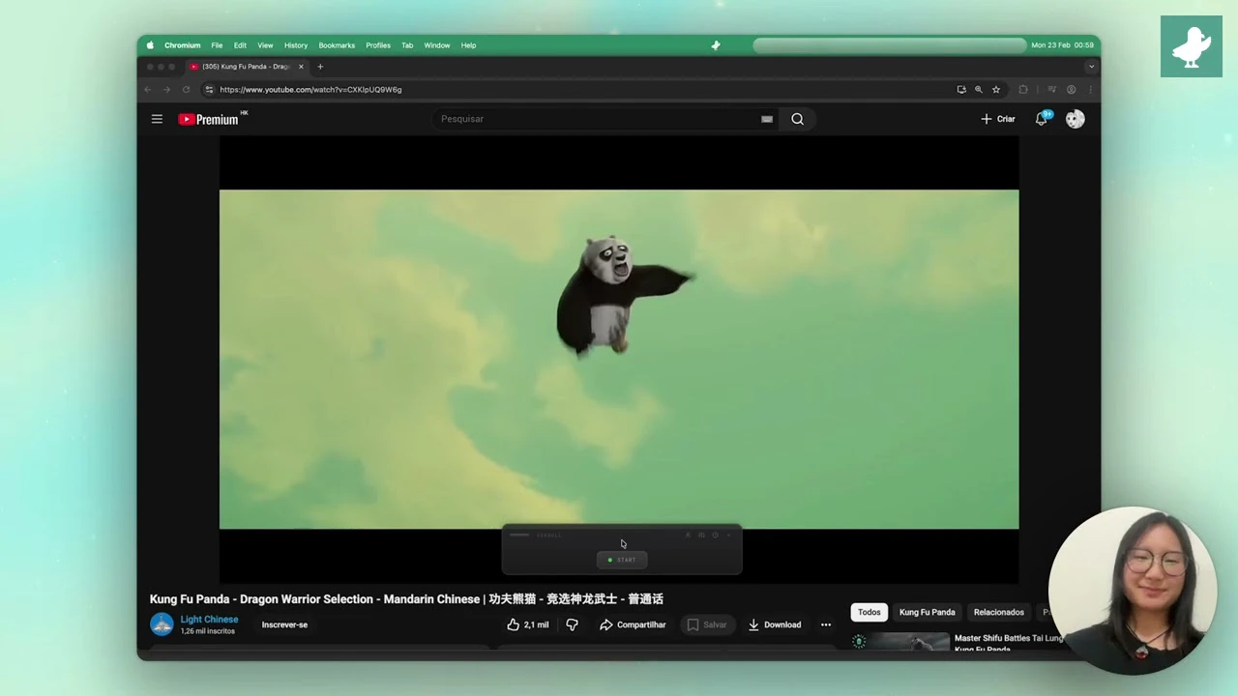Dislike the Kung Fu Panda video
Screen dimensions: 1238x696
tap(572, 624)
